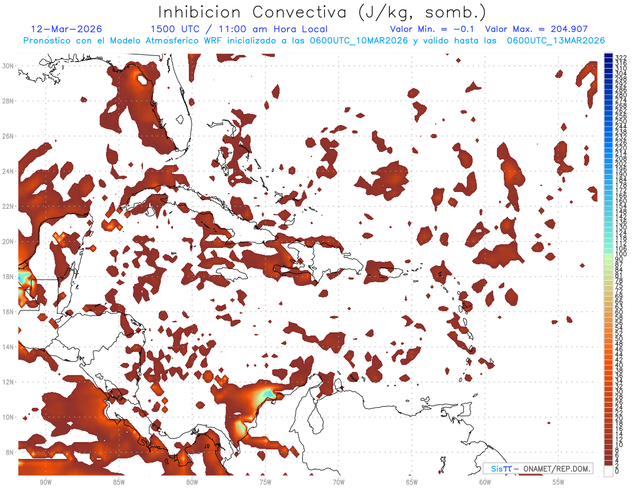Select the "55W" longitude label

click(x=559, y=482)
